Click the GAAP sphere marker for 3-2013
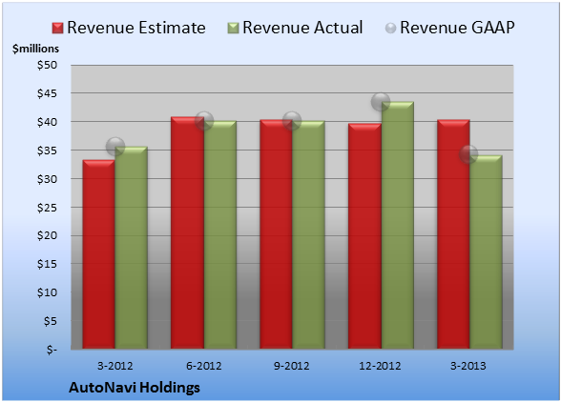This screenshot has width=561, height=402. pyautogui.click(x=468, y=154)
